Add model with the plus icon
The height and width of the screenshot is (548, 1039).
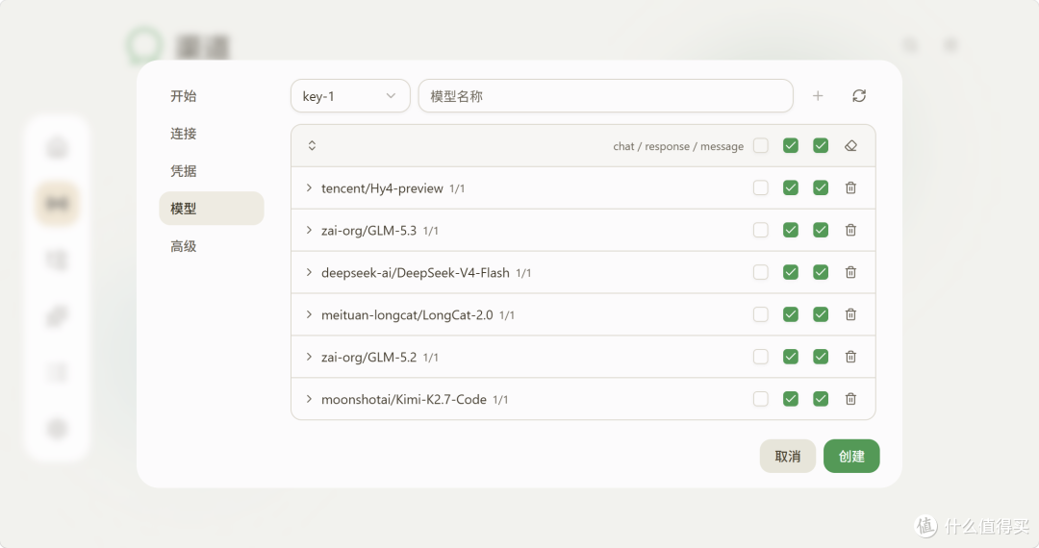(818, 96)
